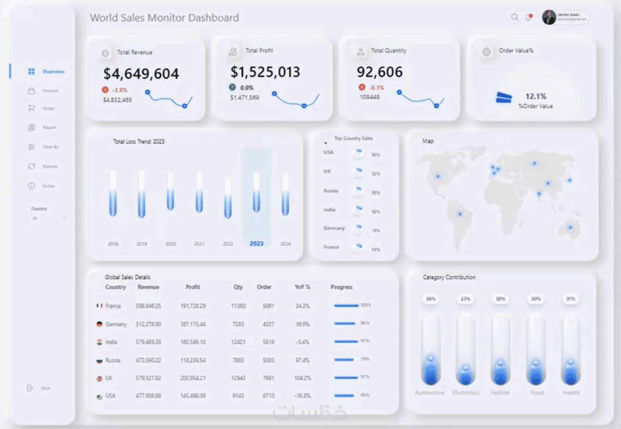Open the Guide info icon

31,186
